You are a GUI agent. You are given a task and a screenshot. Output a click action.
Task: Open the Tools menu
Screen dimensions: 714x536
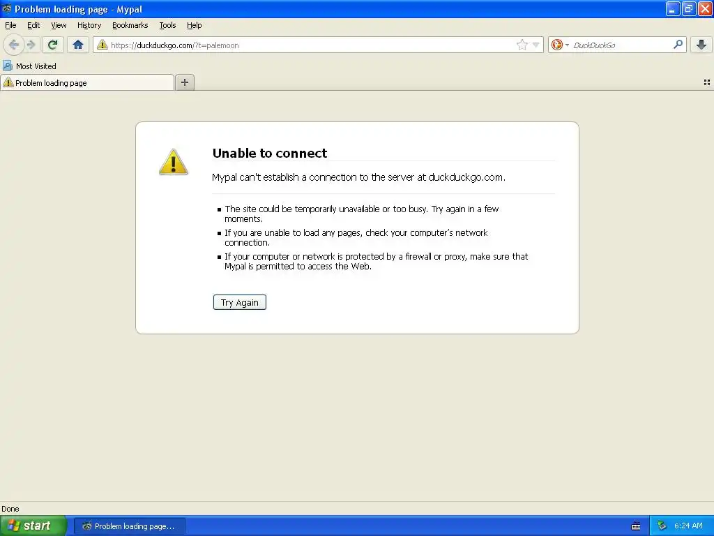click(167, 25)
